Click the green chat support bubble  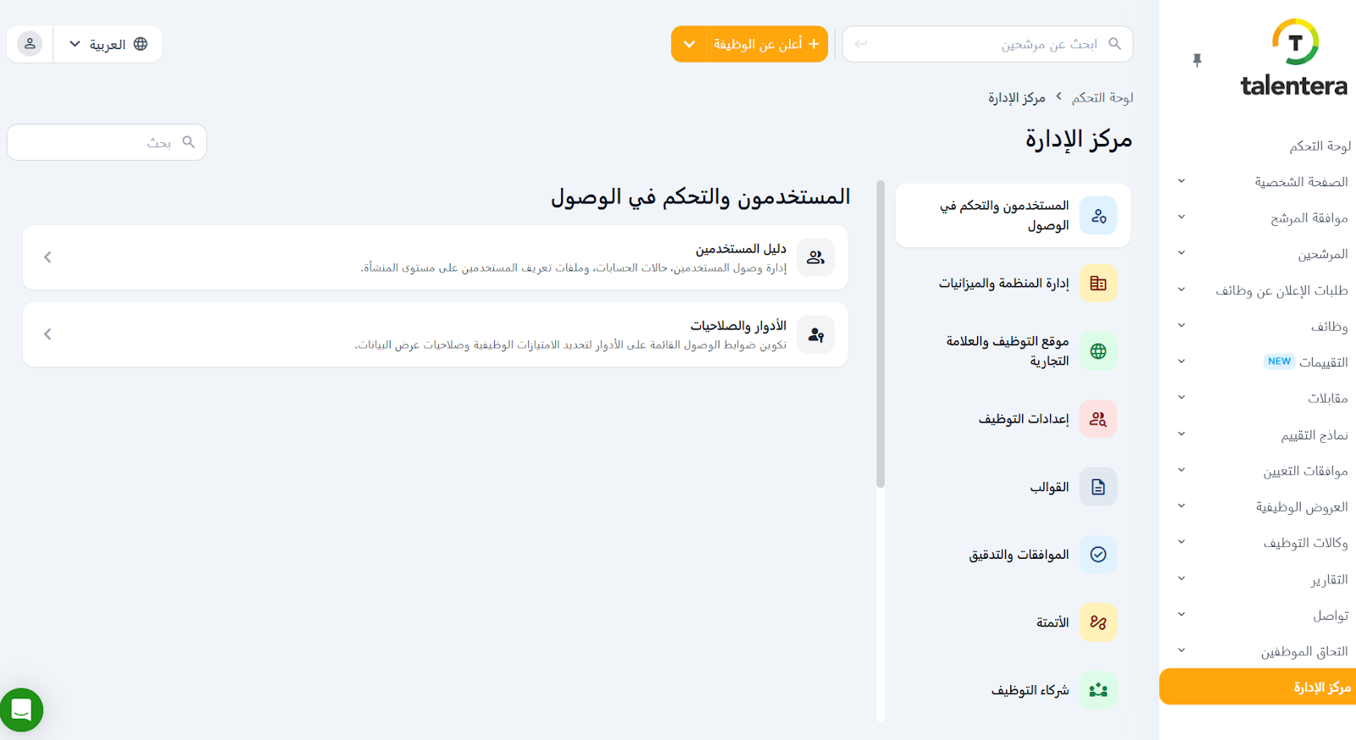(x=21, y=710)
